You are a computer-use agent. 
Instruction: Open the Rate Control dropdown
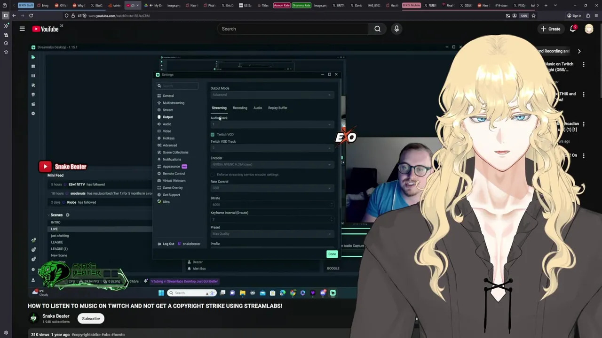pos(271,188)
